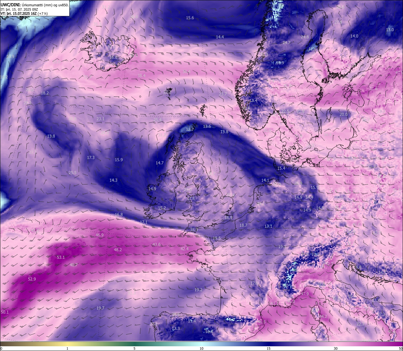Select the "IT: þri. 15. 07. 2025 09Z" line
This screenshot has height=351, width=403.
[19, 9]
